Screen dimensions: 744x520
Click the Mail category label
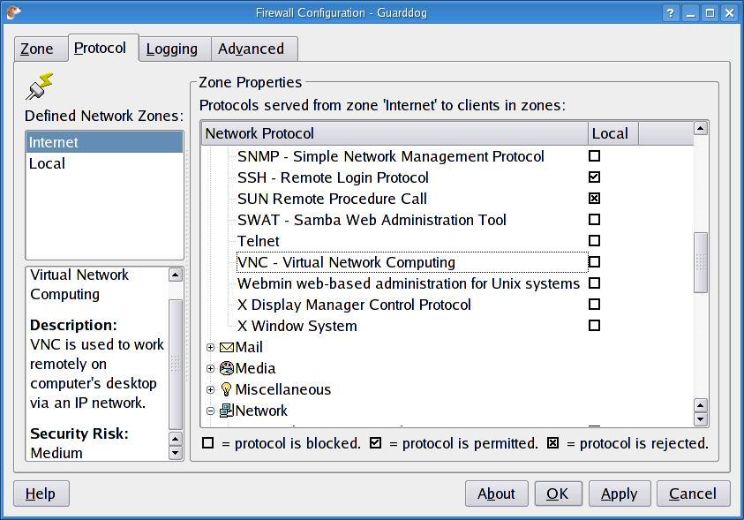click(x=249, y=347)
